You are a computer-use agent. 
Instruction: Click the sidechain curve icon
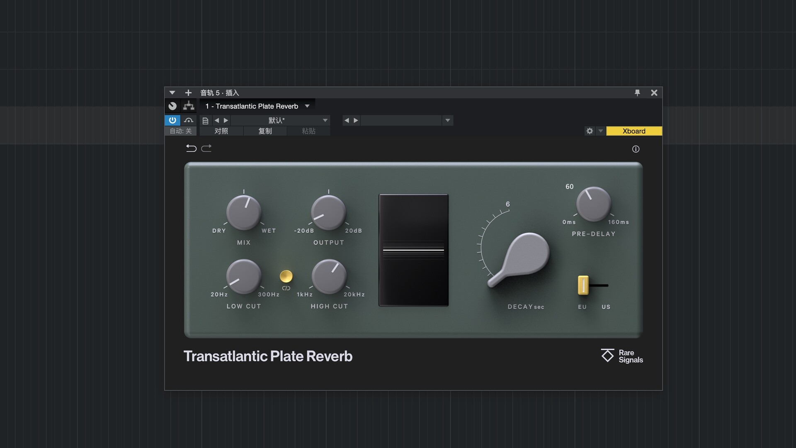(189, 120)
